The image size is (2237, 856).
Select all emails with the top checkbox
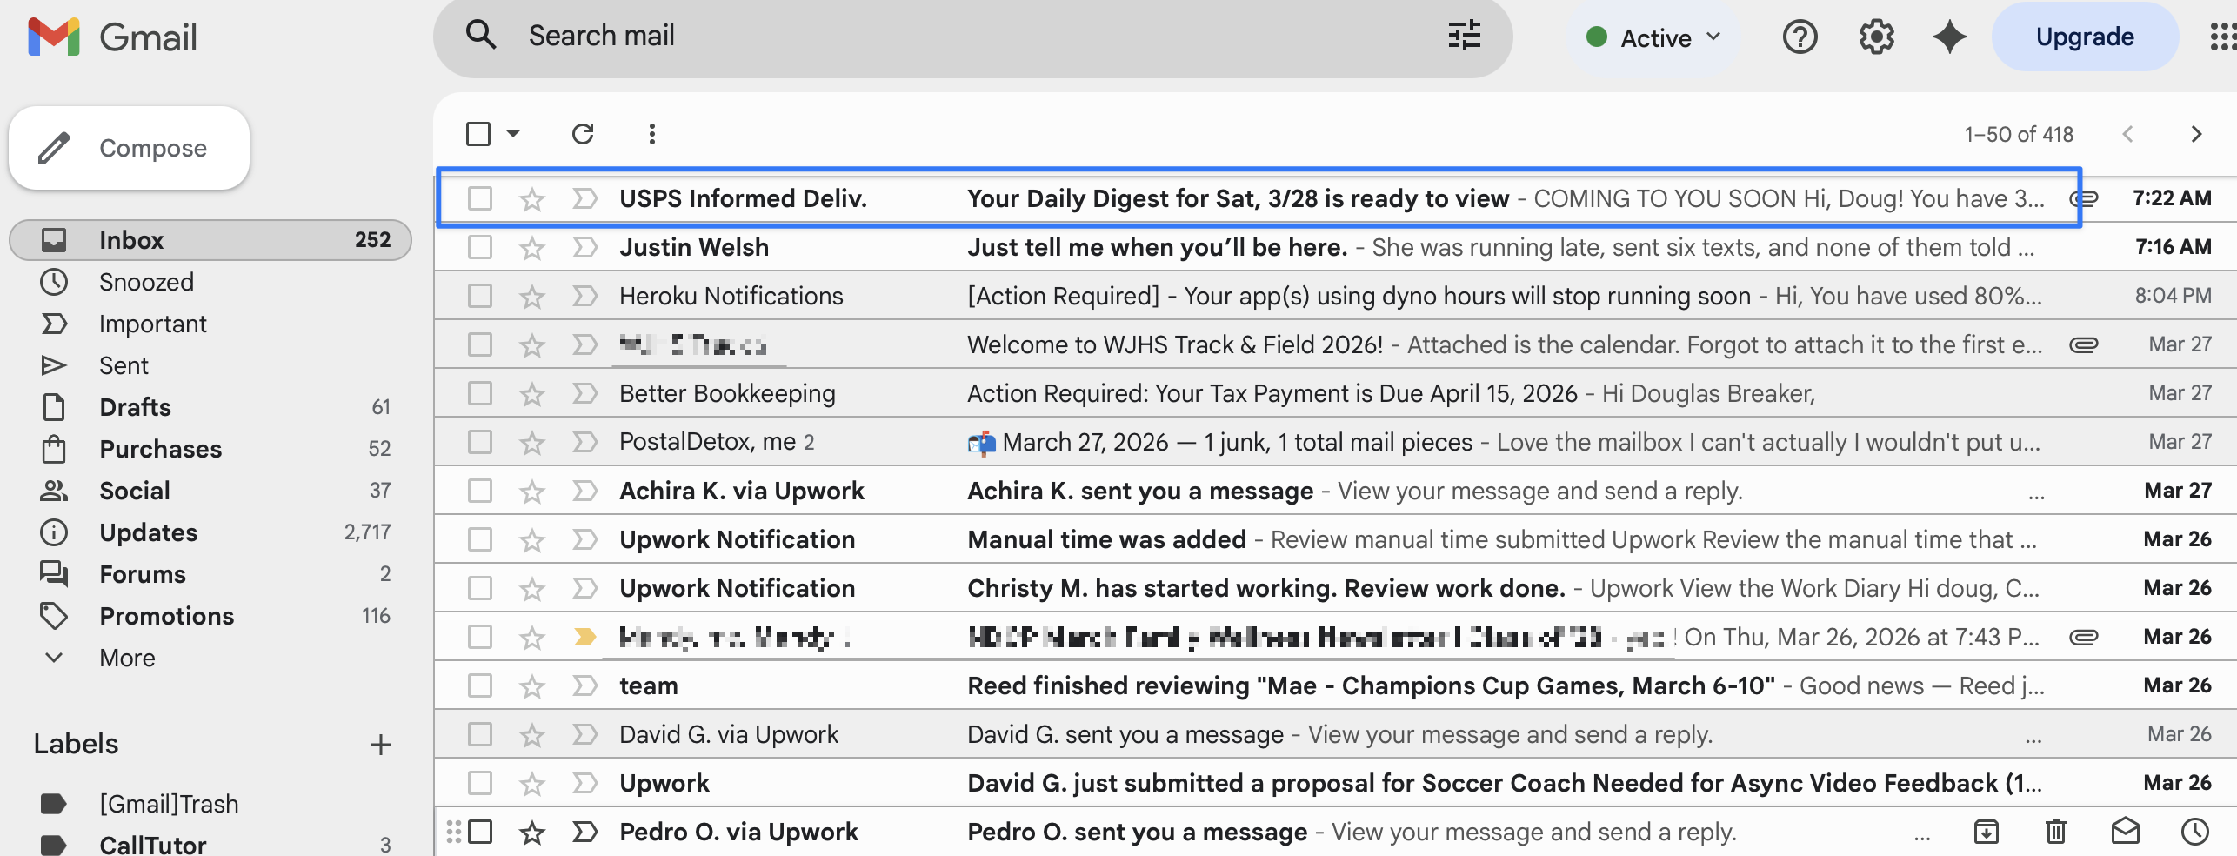click(479, 134)
